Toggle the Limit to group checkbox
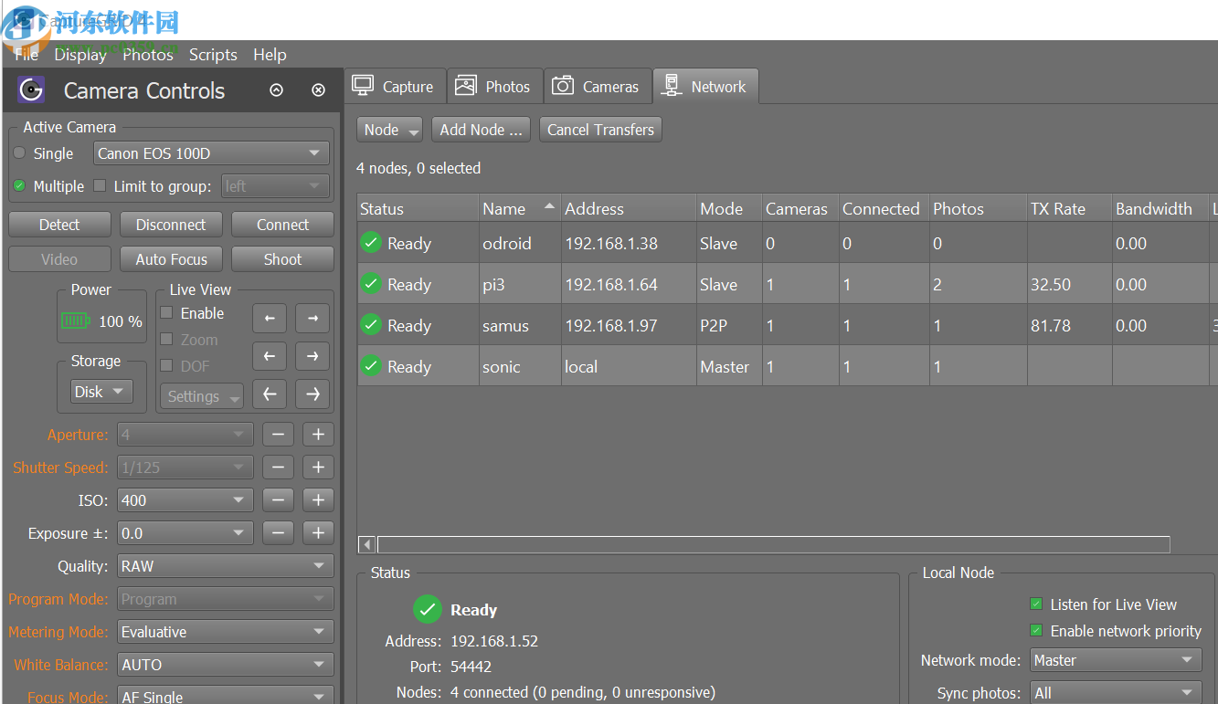This screenshot has height=704, width=1218. 101,185
